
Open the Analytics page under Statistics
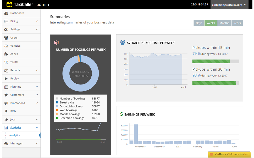15,135
